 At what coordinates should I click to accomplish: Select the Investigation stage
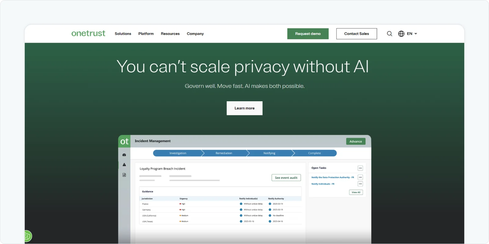tap(178, 153)
